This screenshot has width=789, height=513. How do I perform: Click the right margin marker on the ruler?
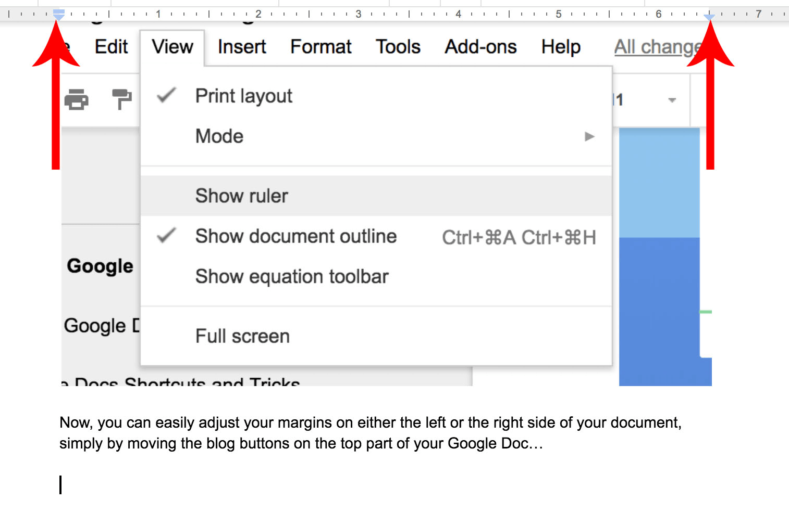pyautogui.click(x=710, y=16)
